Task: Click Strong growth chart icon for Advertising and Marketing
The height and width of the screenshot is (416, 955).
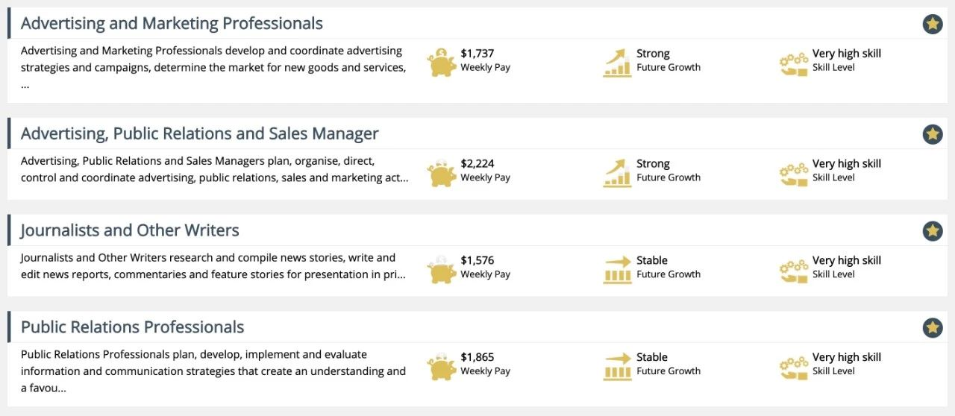Action: 617,62
